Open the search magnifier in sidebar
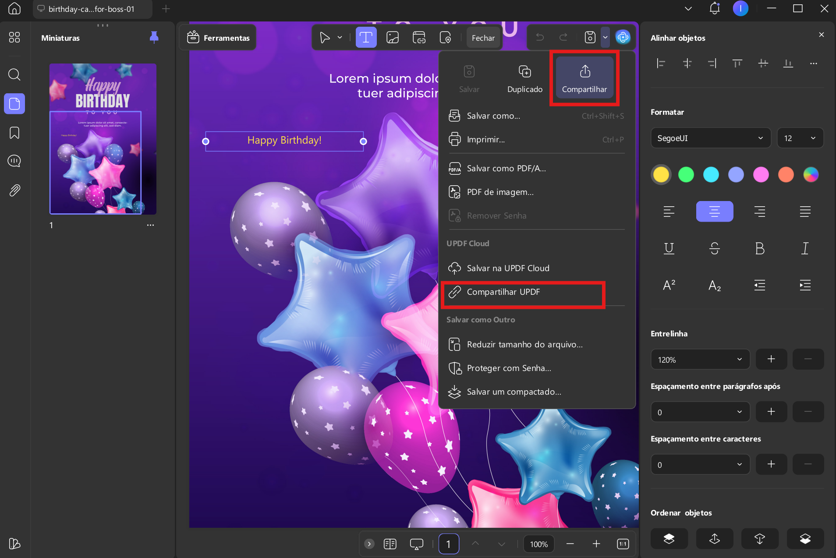Screen dimensions: 836x558 click(x=14, y=74)
